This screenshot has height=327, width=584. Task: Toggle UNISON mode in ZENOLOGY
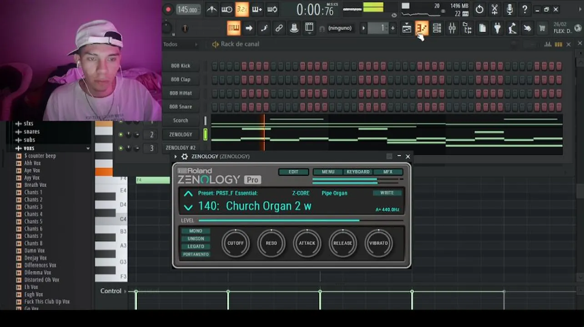tap(196, 238)
